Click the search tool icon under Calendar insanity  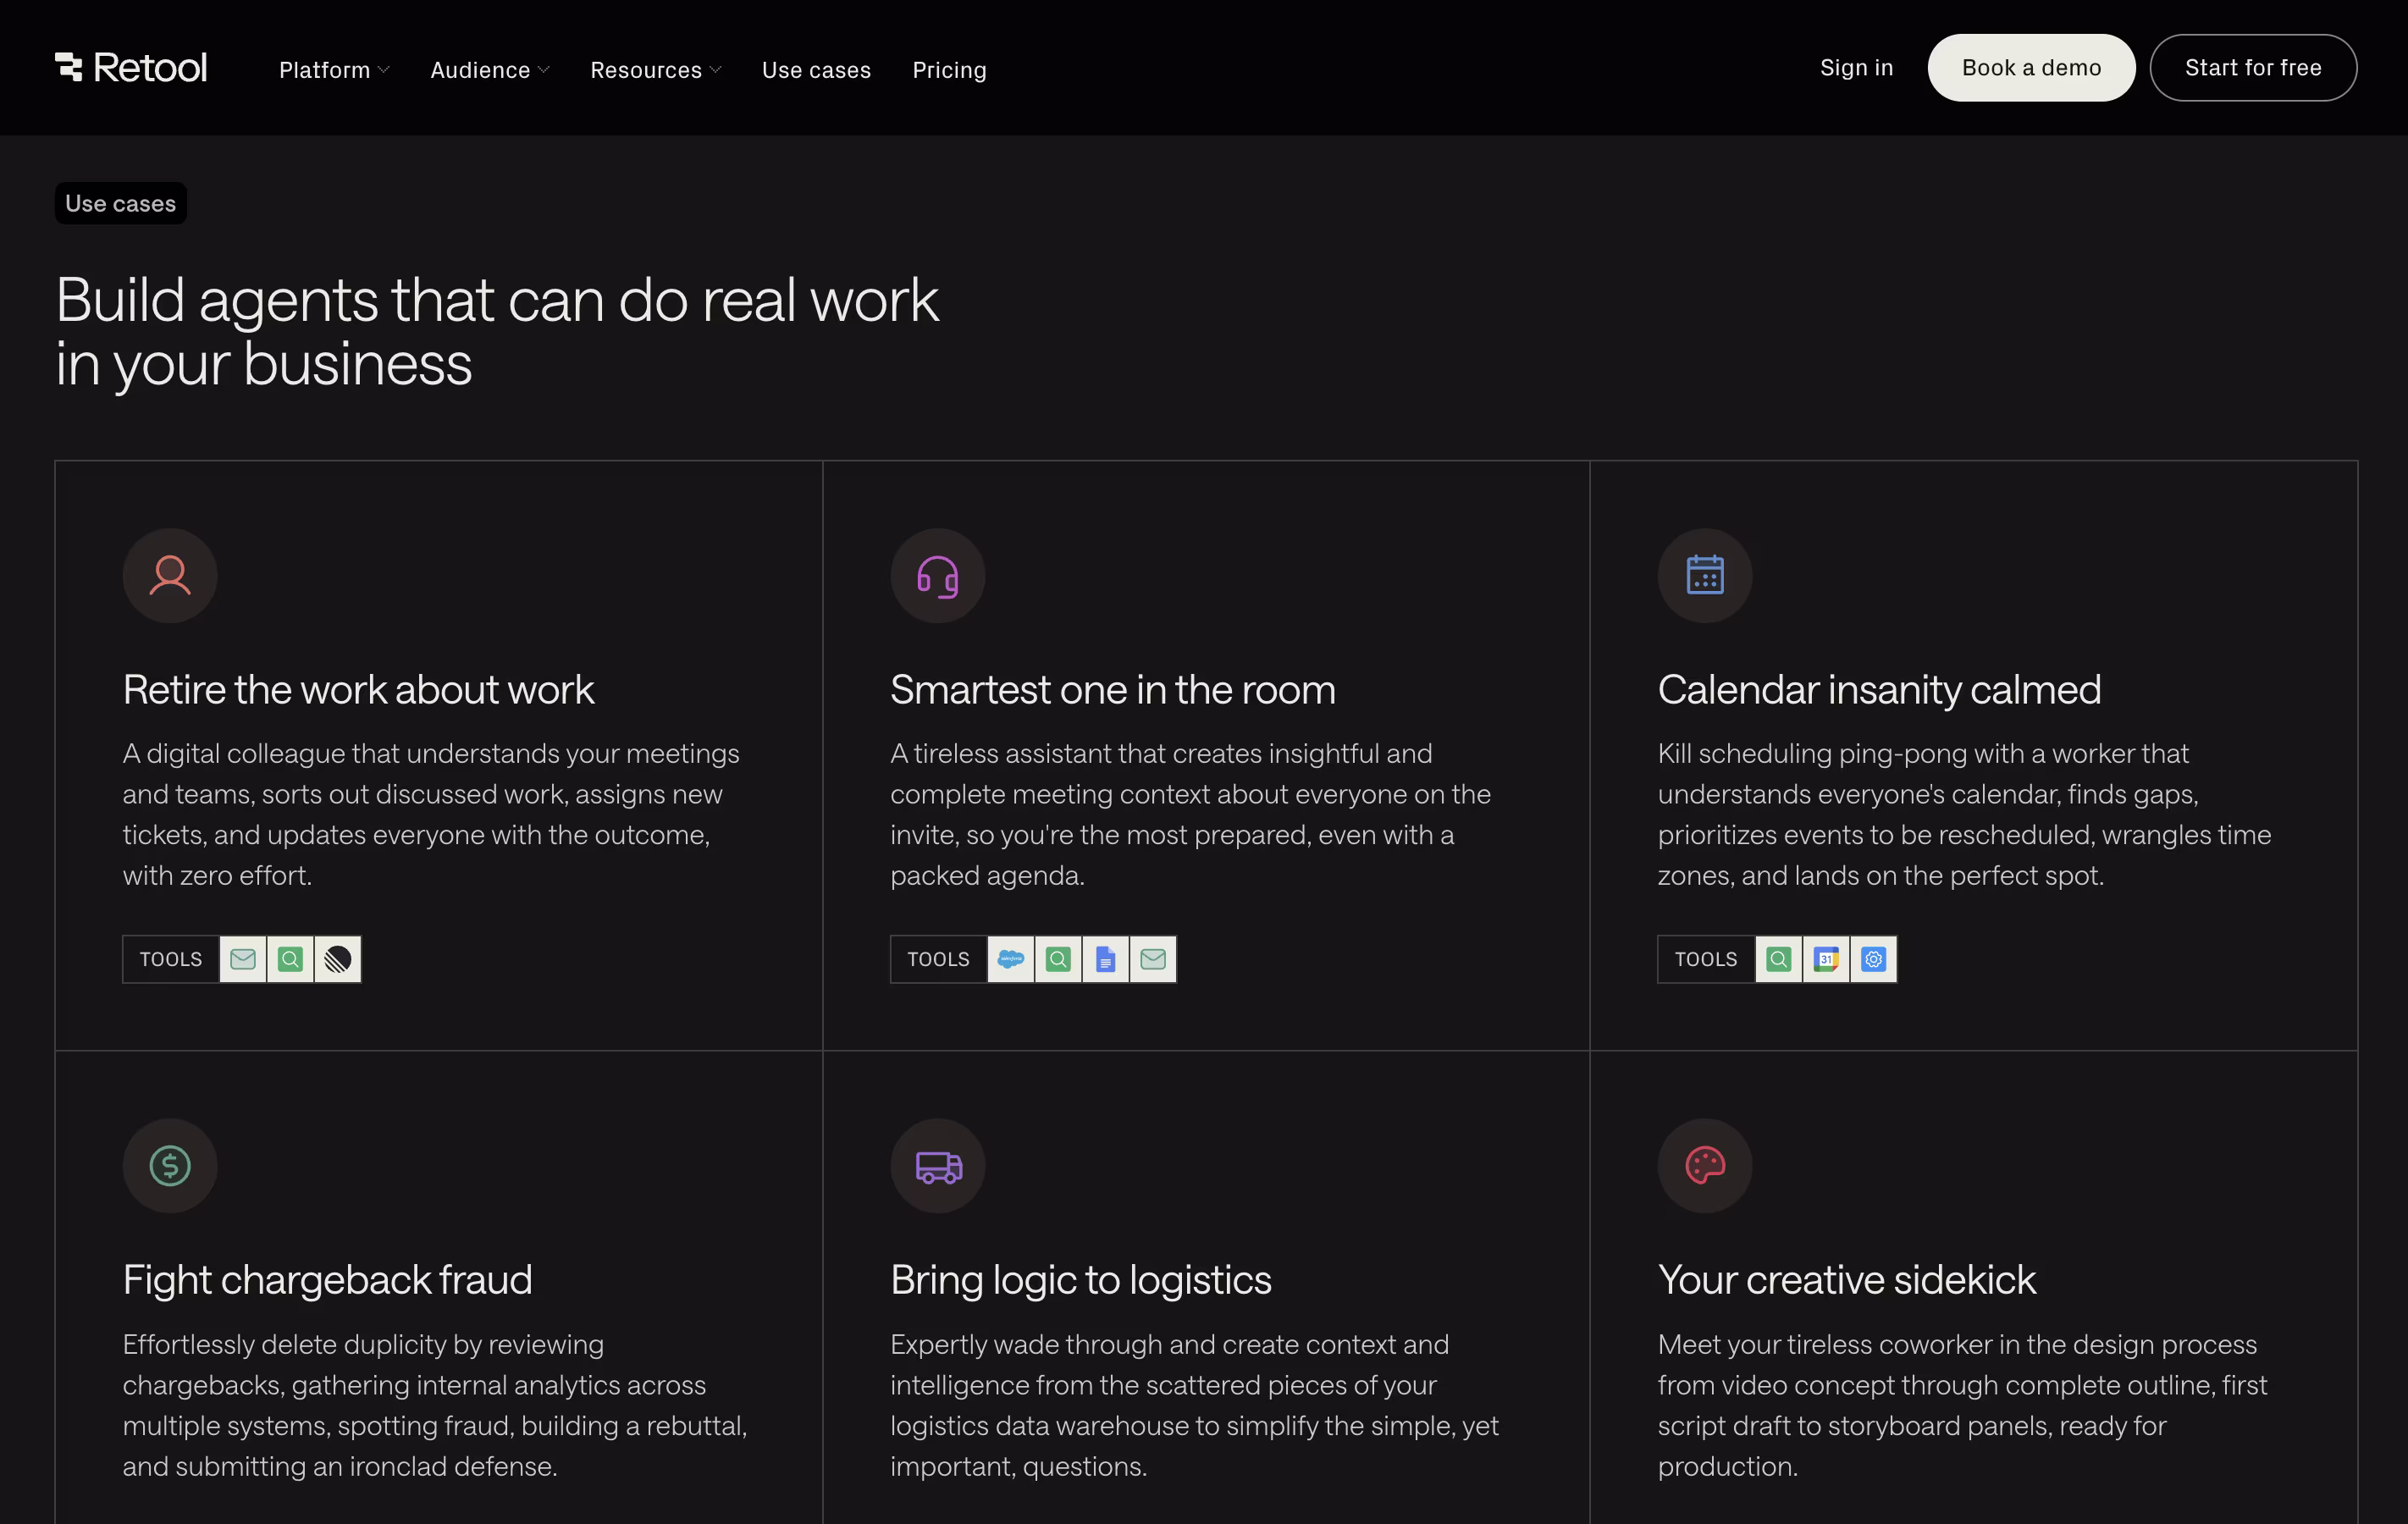pyautogui.click(x=1779, y=959)
